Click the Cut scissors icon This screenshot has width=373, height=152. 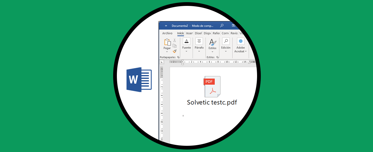tap(175, 40)
